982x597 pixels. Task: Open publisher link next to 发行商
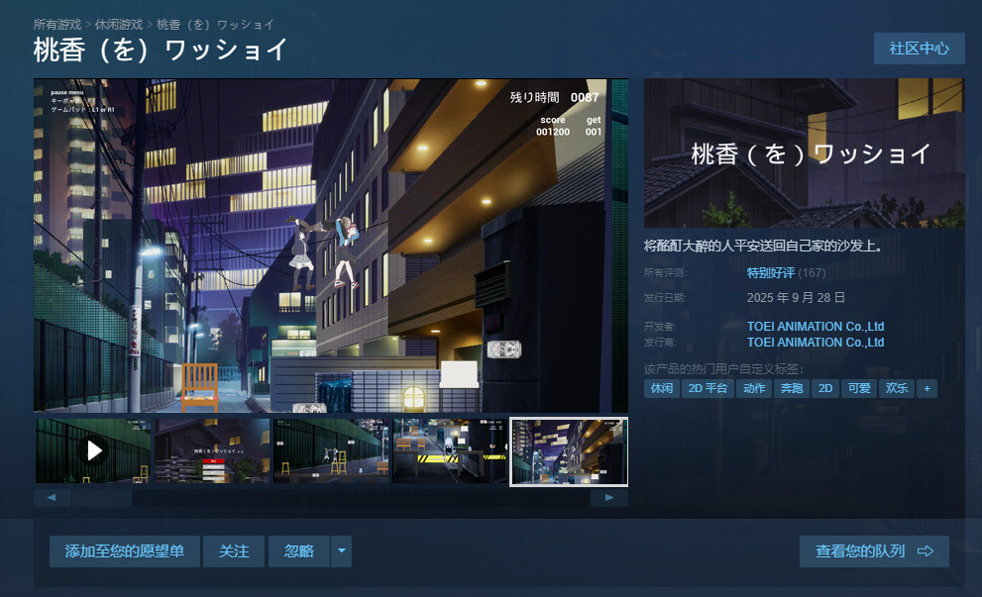pos(815,342)
